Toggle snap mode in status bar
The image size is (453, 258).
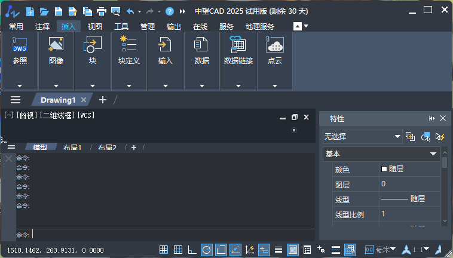(x=164, y=250)
